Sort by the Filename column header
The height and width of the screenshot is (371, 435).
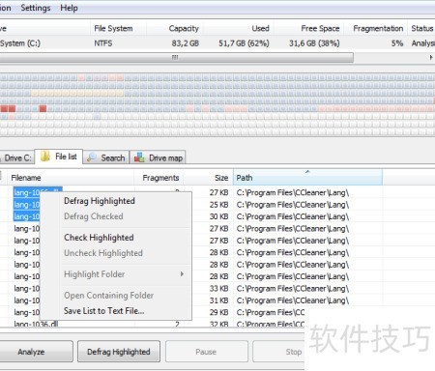71,178
